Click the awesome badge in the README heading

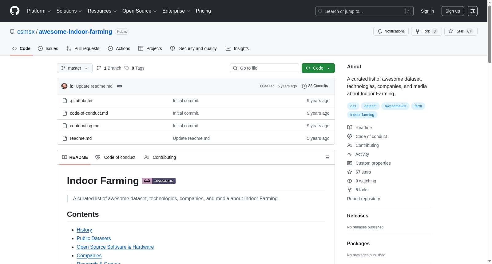pos(159,181)
